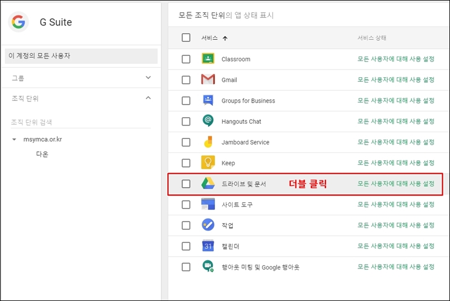Open the Keep service name
This screenshot has width=450, height=301.
point(228,163)
